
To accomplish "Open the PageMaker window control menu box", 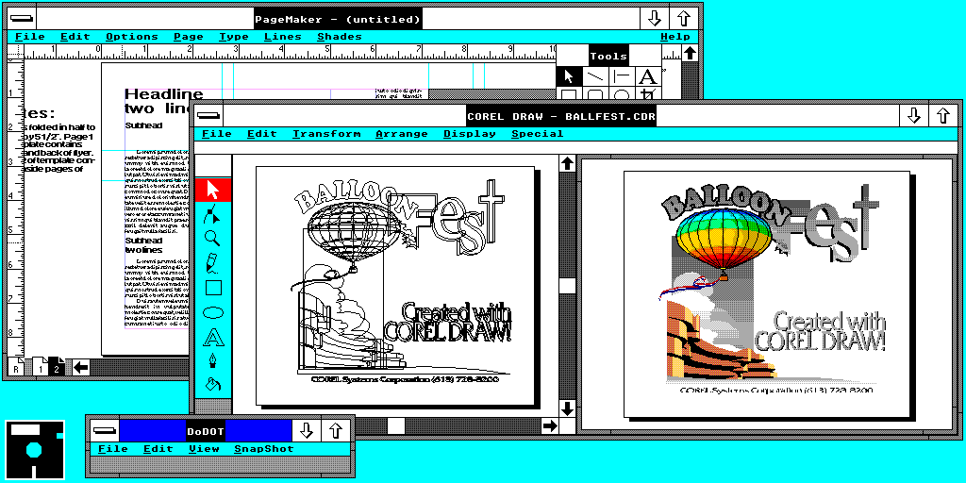I will (x=23, y=19).
